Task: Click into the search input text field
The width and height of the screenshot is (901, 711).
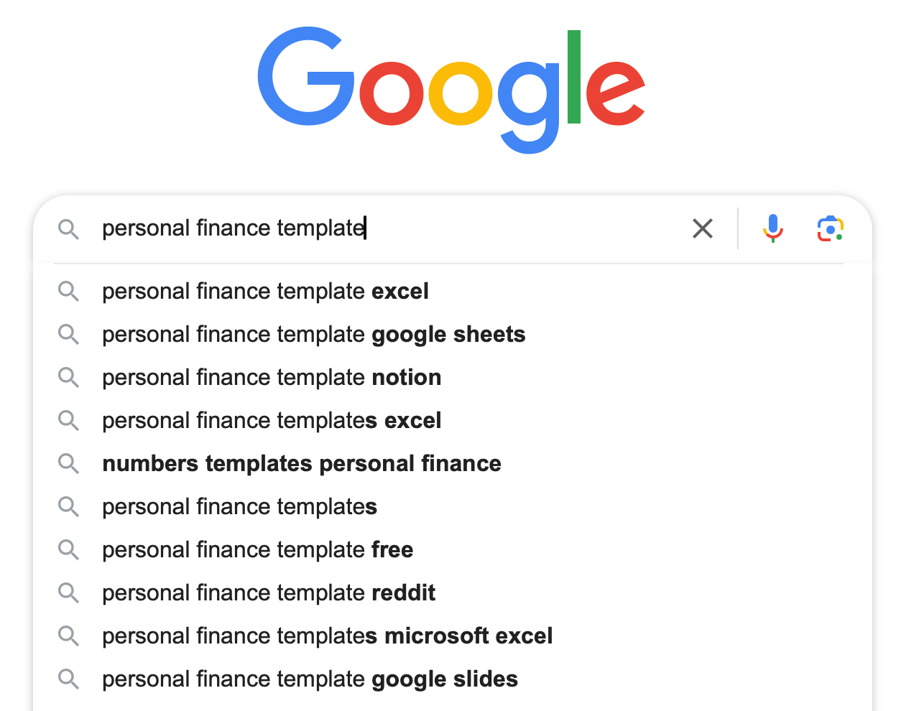Action: tap(388, 228)
